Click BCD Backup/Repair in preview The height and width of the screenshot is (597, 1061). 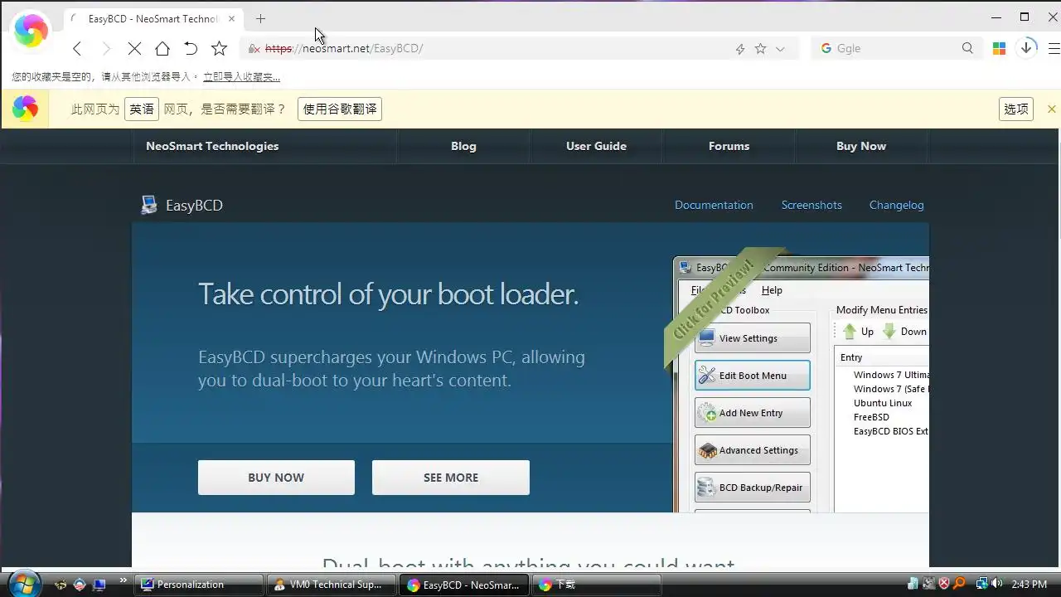coord(752,488)
